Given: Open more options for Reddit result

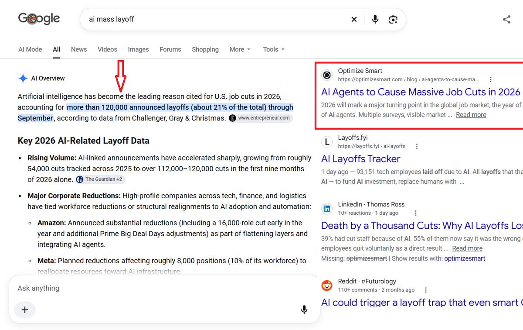Looking at the screenshot, I should [426, 290].
